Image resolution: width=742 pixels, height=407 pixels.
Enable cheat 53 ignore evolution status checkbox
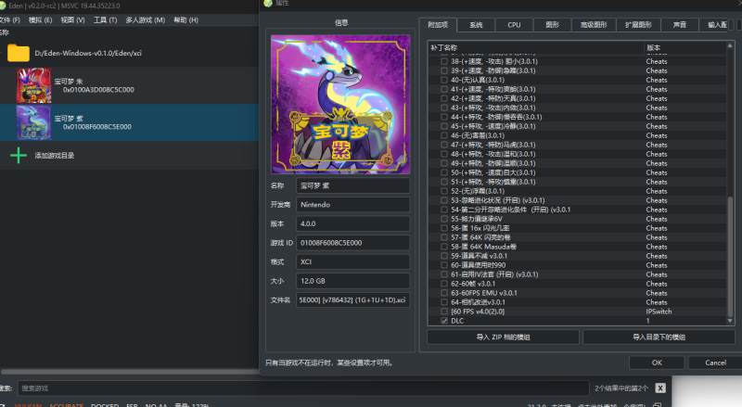tap(444, 200)
